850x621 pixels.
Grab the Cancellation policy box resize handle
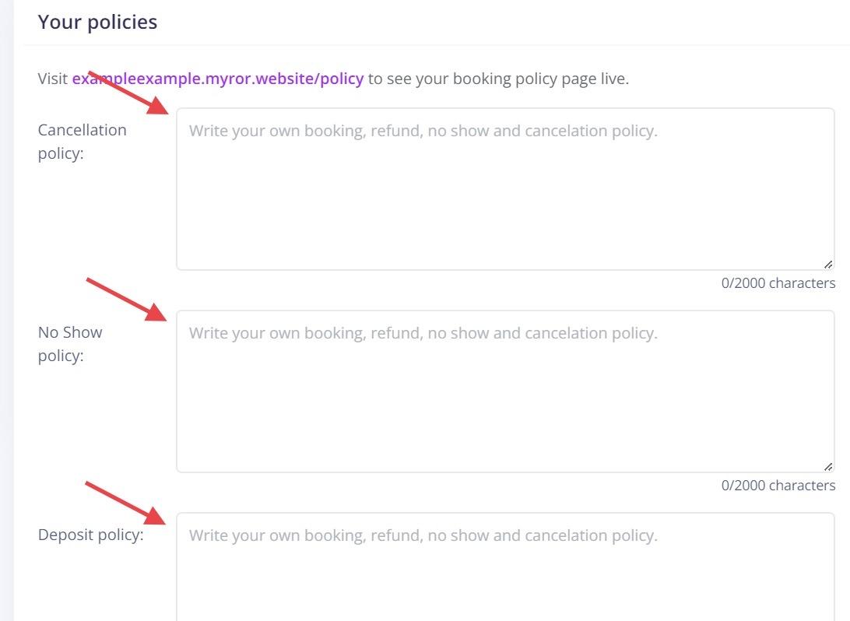click(827, 264)
